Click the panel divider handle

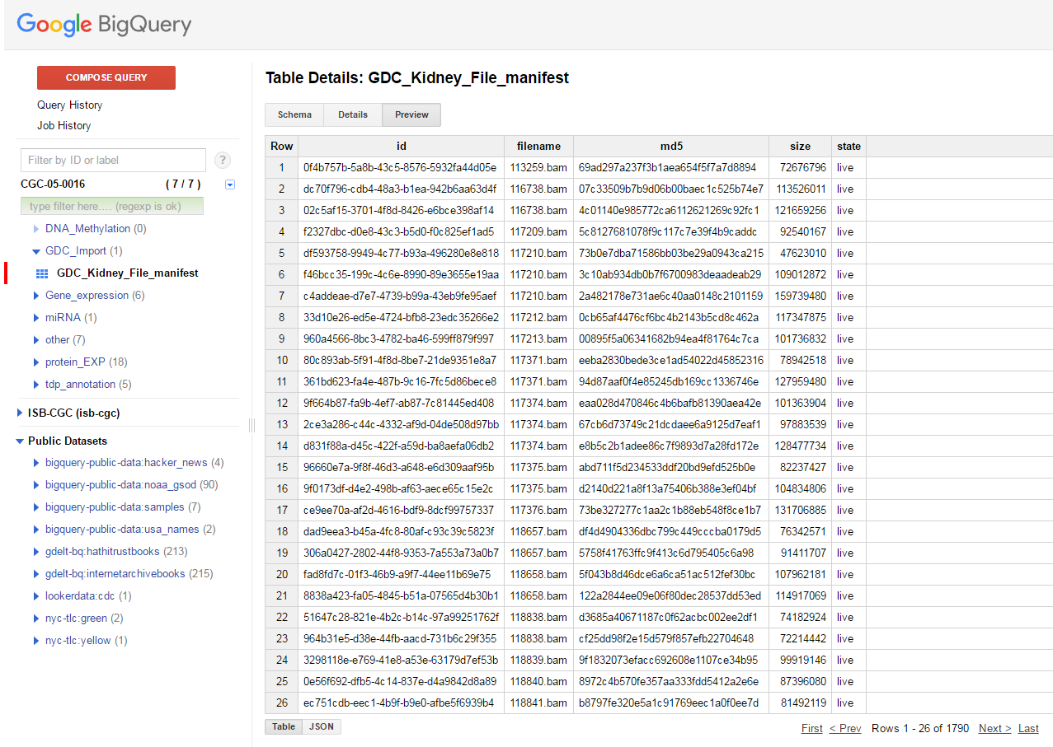(x=251, y=425)
